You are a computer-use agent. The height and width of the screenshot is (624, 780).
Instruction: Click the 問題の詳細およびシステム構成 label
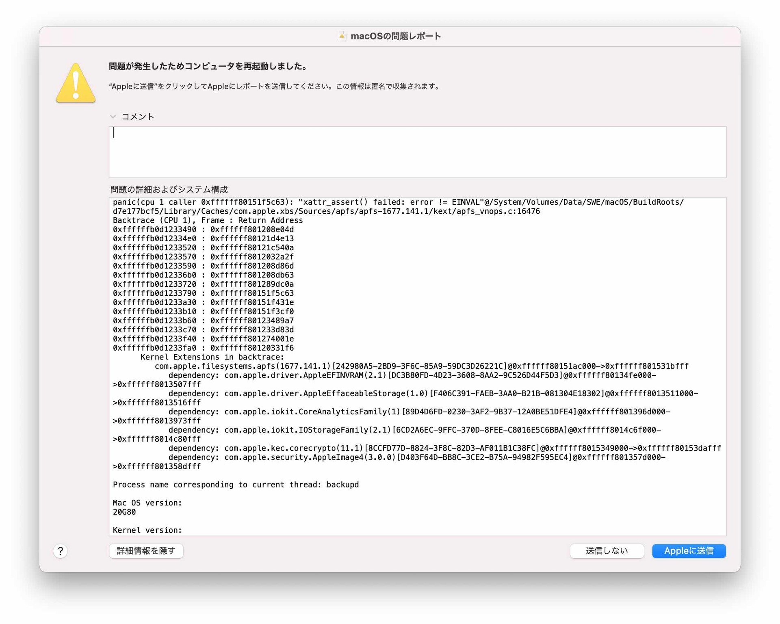pyautogui.click(x=169, y=190)
